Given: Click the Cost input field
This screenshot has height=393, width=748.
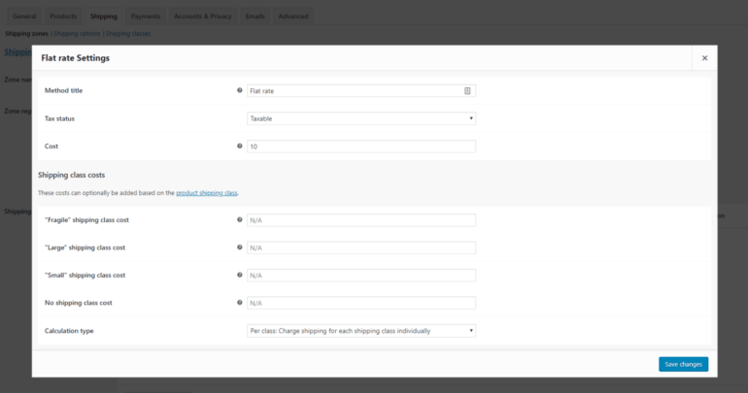Looking at the screenshot, I should point(361,147).
